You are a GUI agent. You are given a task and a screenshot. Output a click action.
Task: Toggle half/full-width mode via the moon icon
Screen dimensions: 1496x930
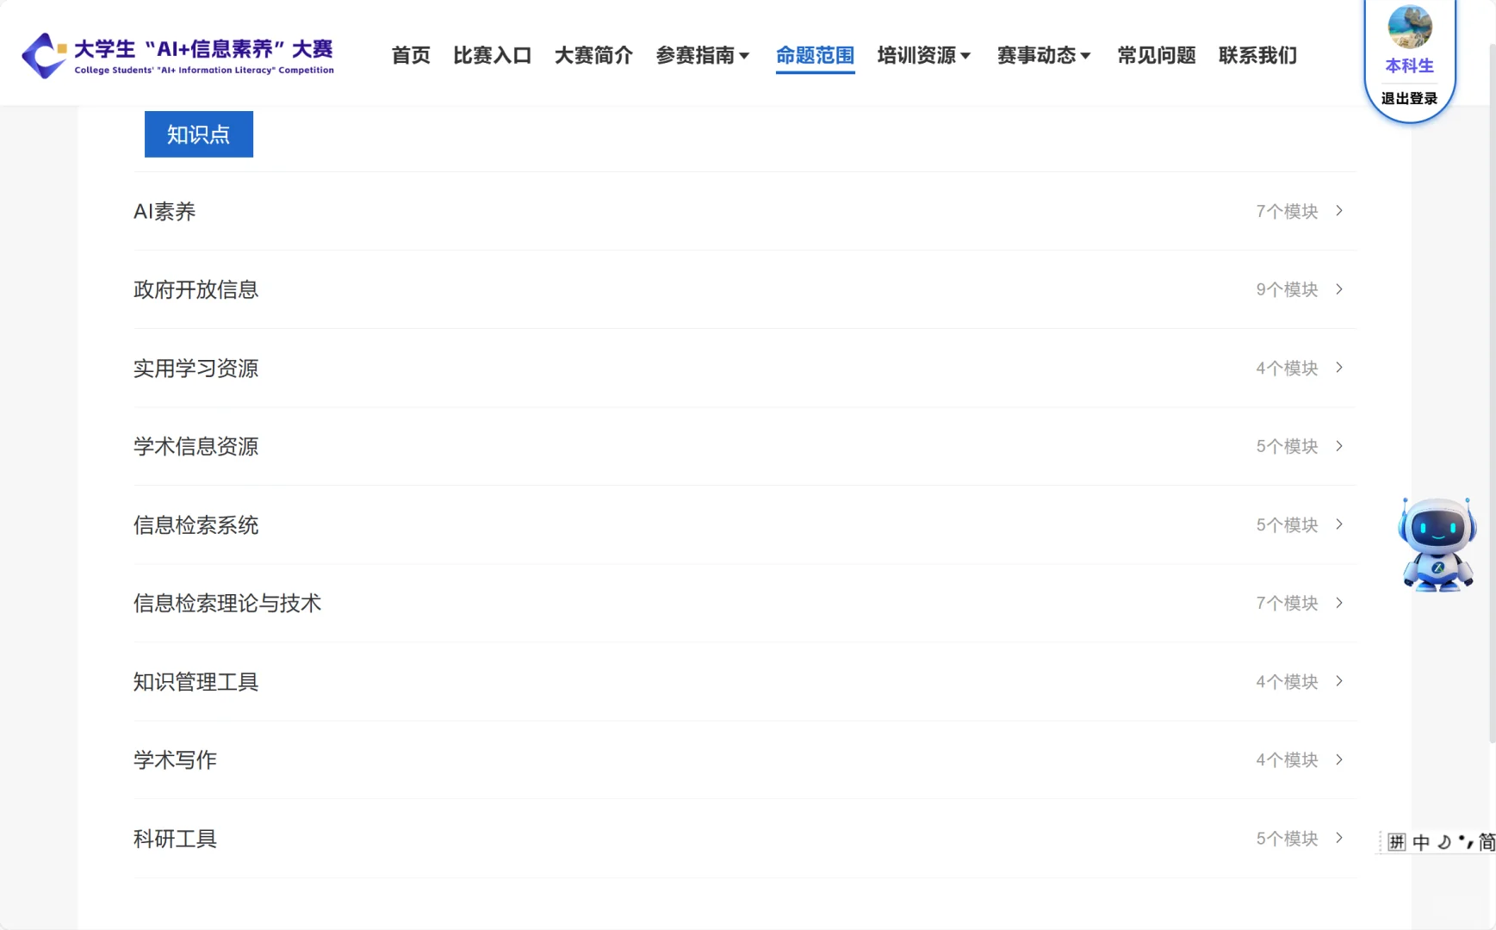(x=1443, y=842)
